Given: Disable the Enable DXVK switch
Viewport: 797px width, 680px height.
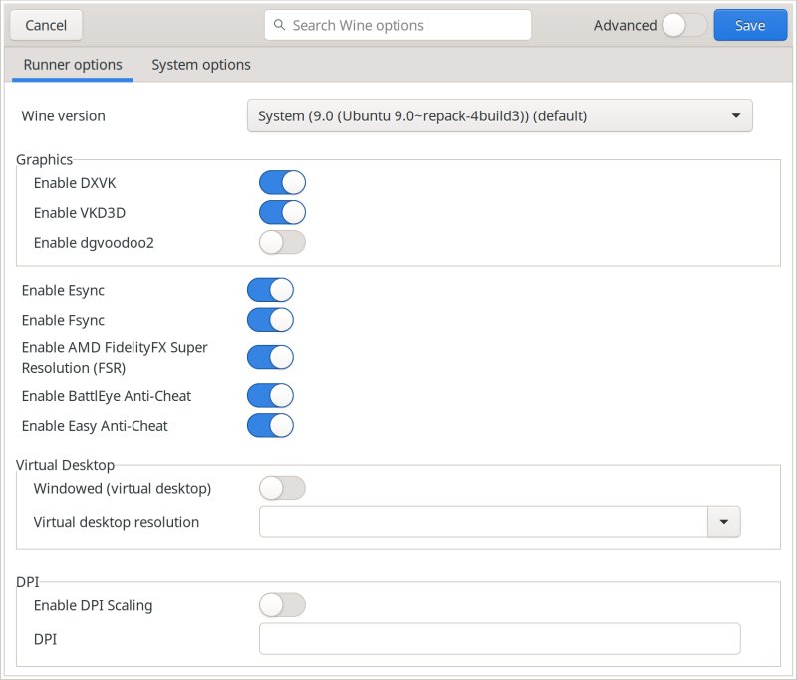Looking at the screenshot, I should coord(282,183).
